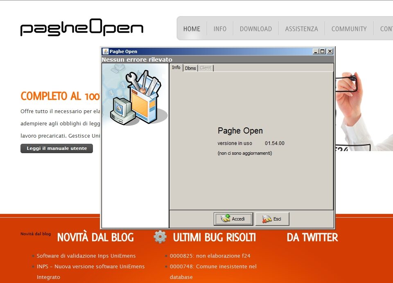393x283 pixels.
Task: Select the Info tab
Action: pos(176,68)
